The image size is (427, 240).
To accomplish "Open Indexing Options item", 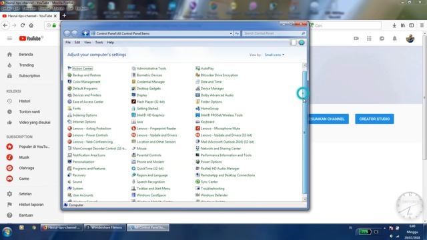I will pos(82,115).
